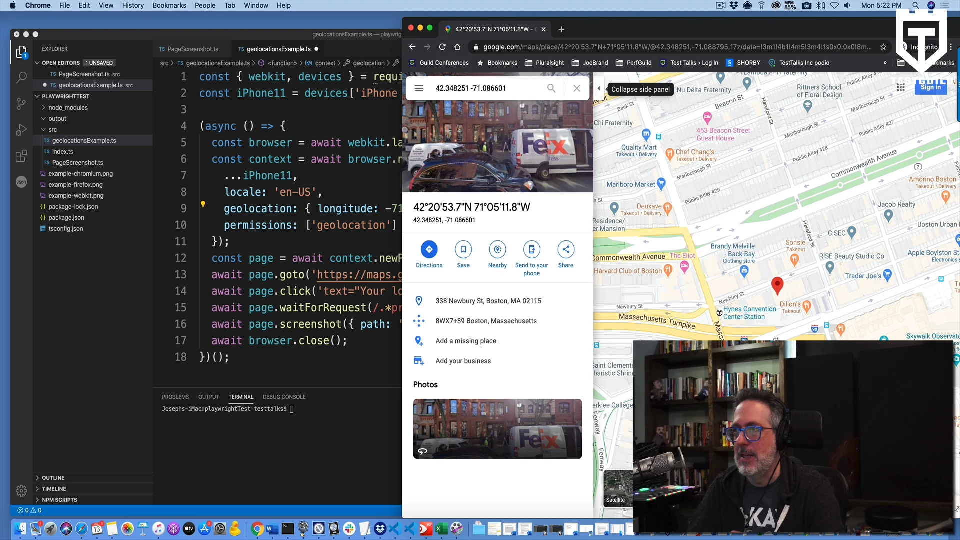
Task: Expand the OUTLINE section
Action: 53,478
